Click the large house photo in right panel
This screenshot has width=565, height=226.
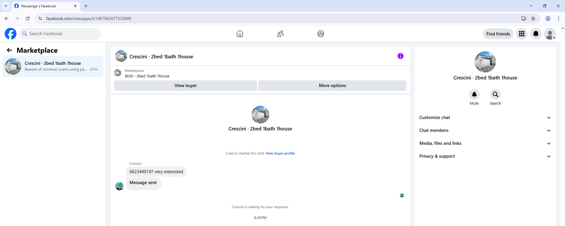(485, 62)
